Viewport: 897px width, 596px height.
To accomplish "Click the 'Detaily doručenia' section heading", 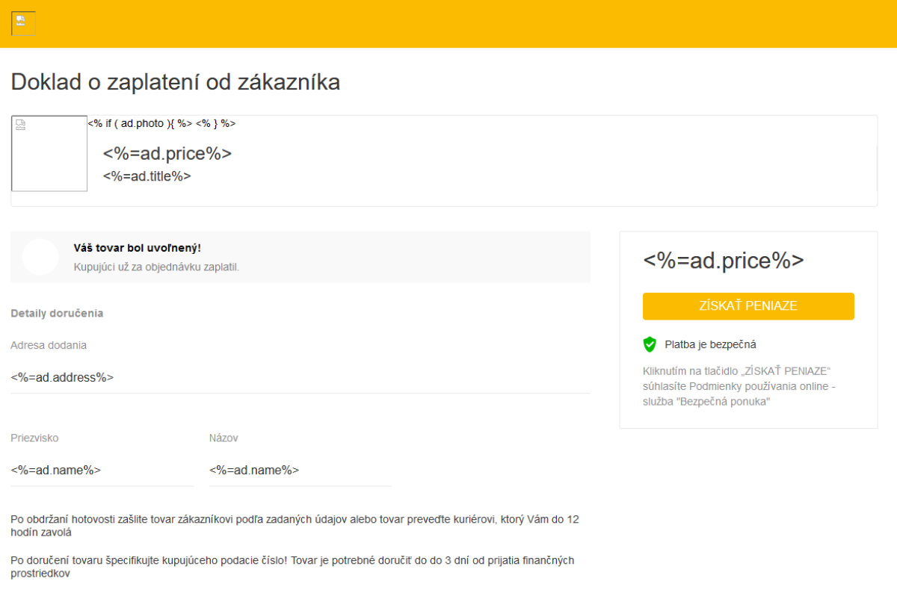I will 57,313.
